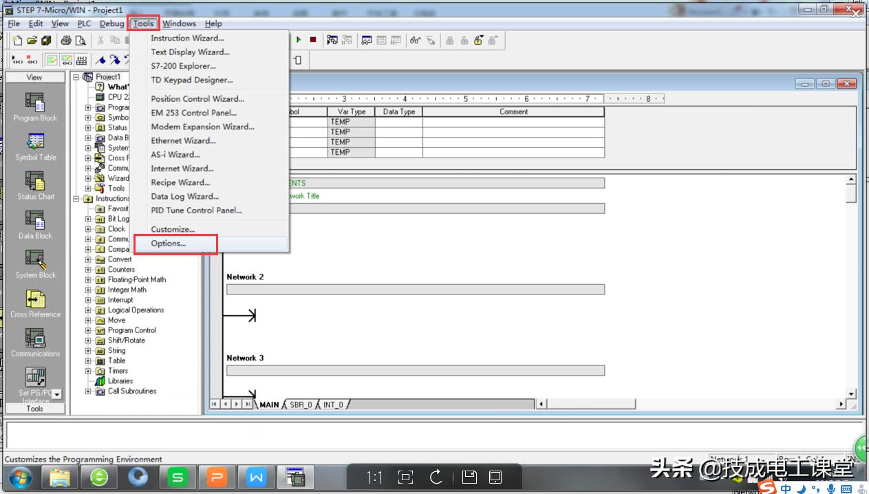
Task: Open File Explorer from the taskbar
Action: 60,477
